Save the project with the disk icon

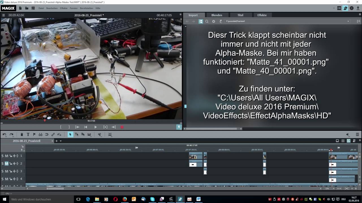[x=33, y=8]
